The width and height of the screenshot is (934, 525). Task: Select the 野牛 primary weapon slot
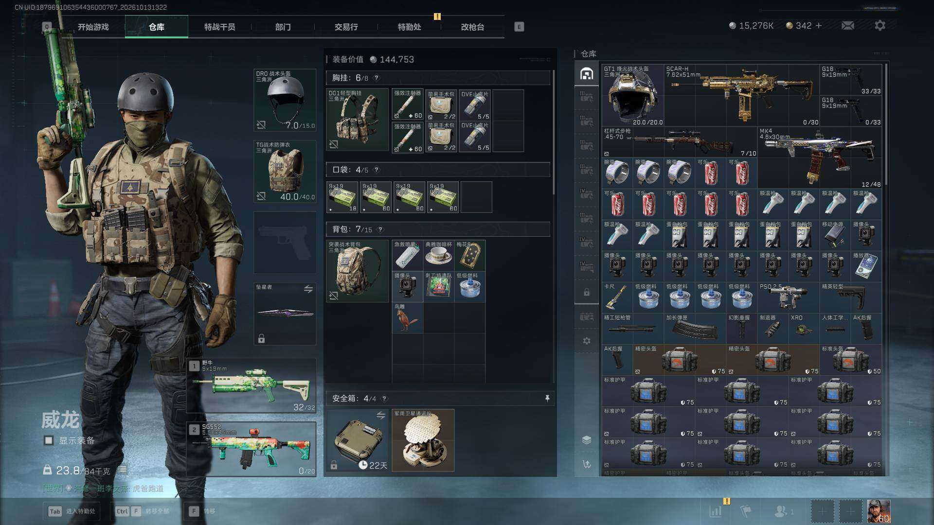pos(251,385)
